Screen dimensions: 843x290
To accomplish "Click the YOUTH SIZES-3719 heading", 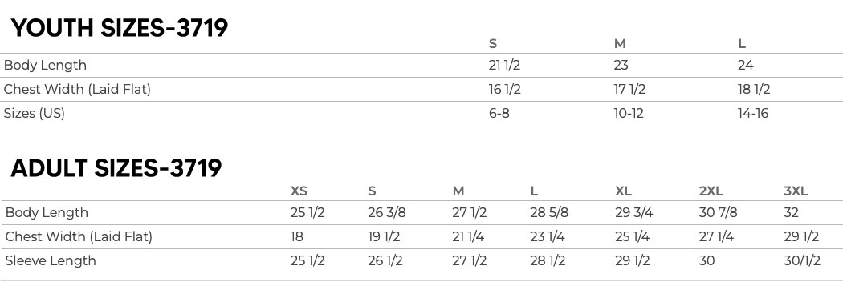I will click(119, 28).
